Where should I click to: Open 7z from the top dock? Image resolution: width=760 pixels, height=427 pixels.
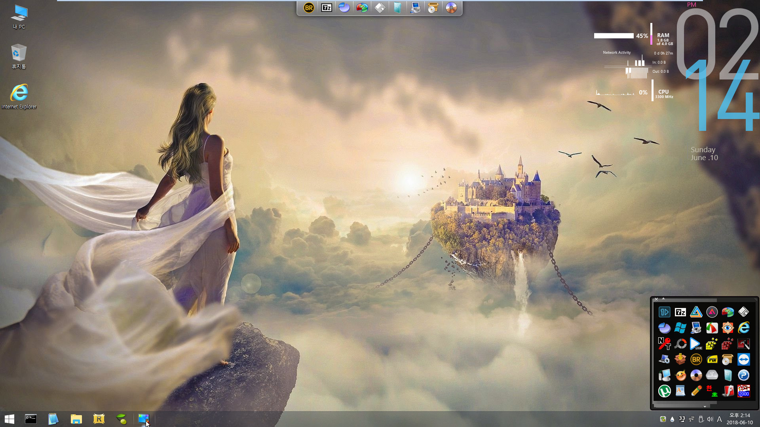[x=327, y=8]
